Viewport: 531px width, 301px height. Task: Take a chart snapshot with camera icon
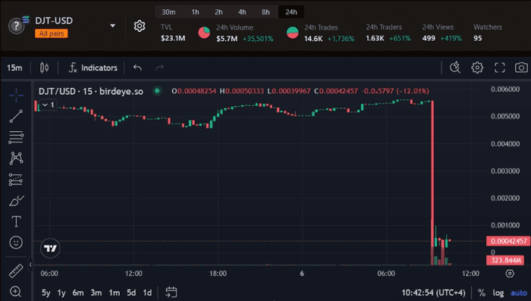521,67
